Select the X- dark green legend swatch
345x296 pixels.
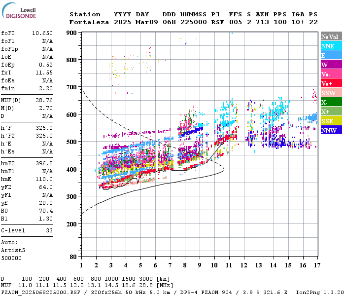tap(331, 102)
